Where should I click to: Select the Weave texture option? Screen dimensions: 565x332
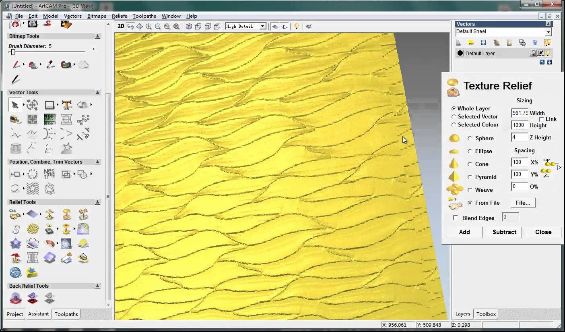(470, 190)
